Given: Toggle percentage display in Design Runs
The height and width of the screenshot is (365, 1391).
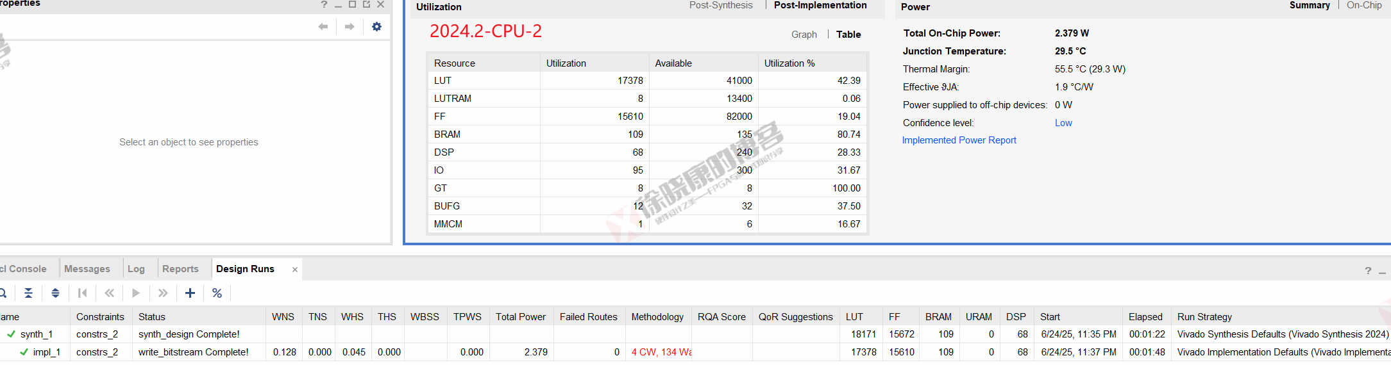Looking at the screenshot, I should click(x=217, y=293).
